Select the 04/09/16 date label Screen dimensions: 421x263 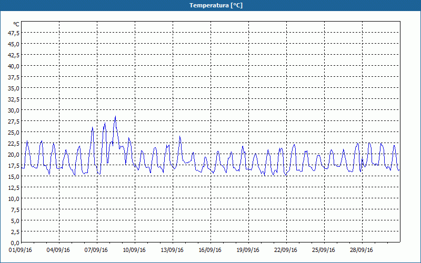pyautogui.click(x=58, y=250)
